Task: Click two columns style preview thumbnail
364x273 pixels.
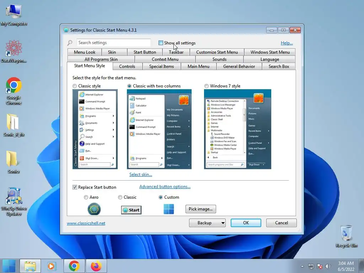Action: click(x=159, y=129)
